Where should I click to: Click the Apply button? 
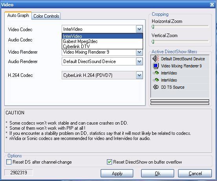117,174
